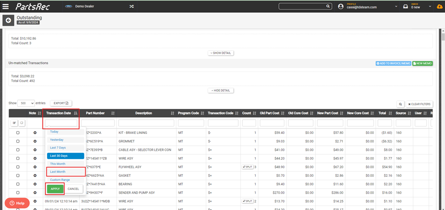445x210 pixels.
Task: Click the Program Code filter field
Action: click(191, 123)
